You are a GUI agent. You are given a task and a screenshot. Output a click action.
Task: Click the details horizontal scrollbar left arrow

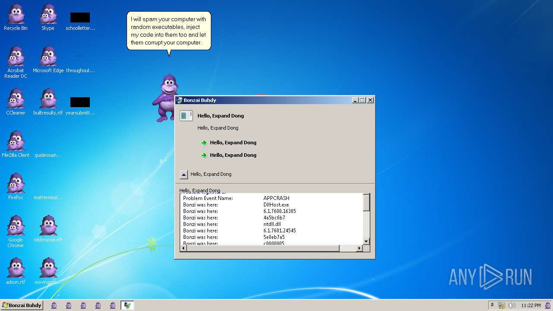click(184, 248)
